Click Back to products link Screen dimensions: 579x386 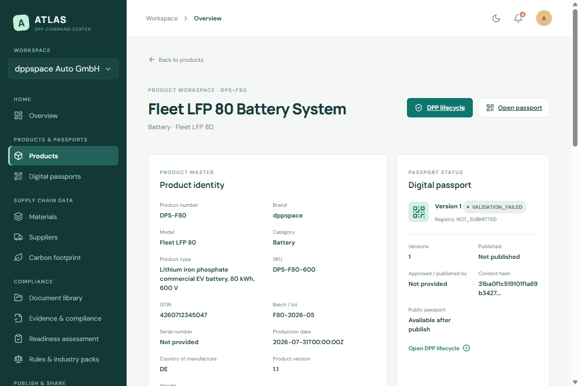pyautogui.click(x=176, y=60)
